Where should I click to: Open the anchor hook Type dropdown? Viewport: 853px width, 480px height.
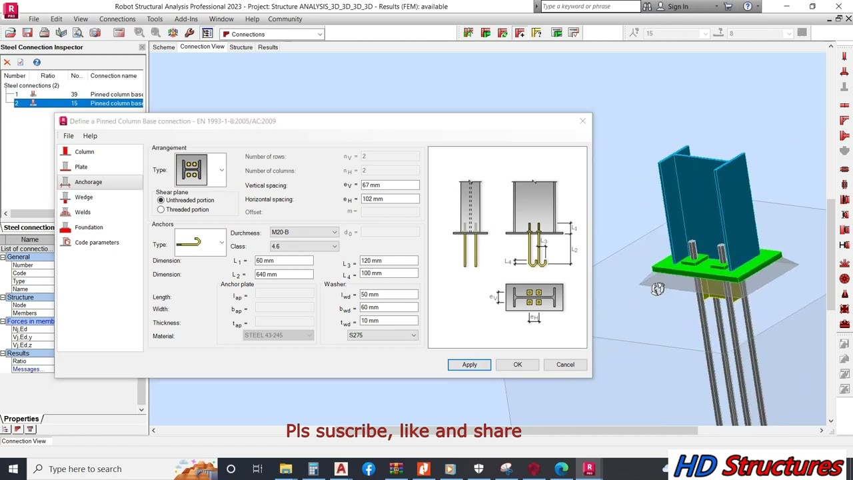(221, 243)
